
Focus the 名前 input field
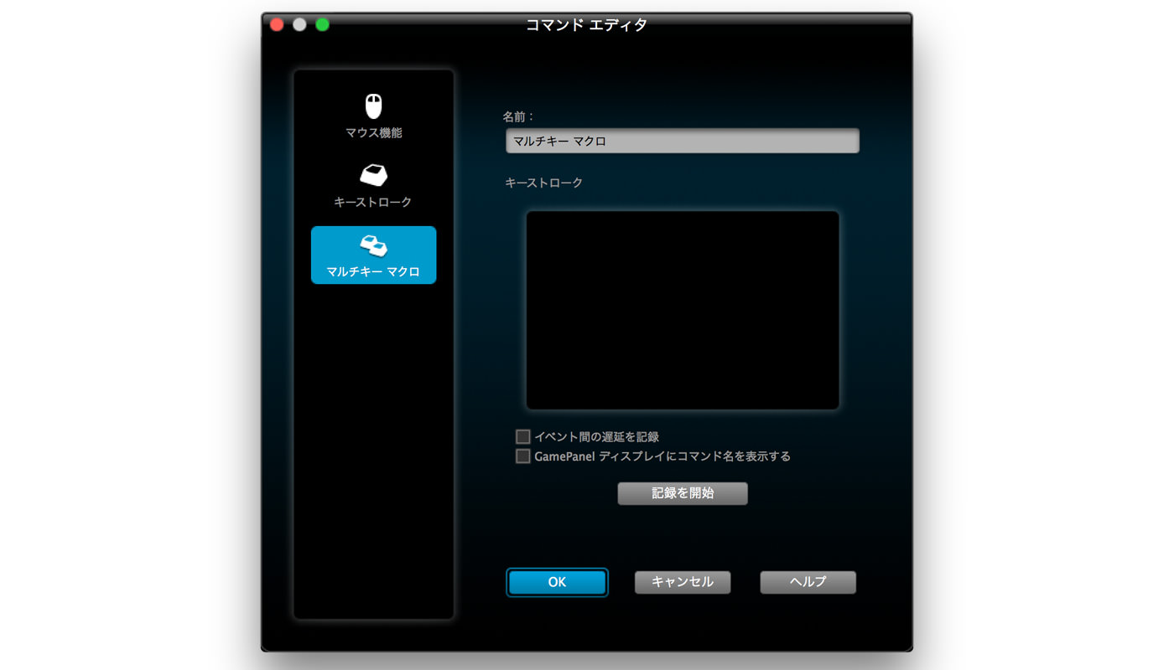(683, 141)
